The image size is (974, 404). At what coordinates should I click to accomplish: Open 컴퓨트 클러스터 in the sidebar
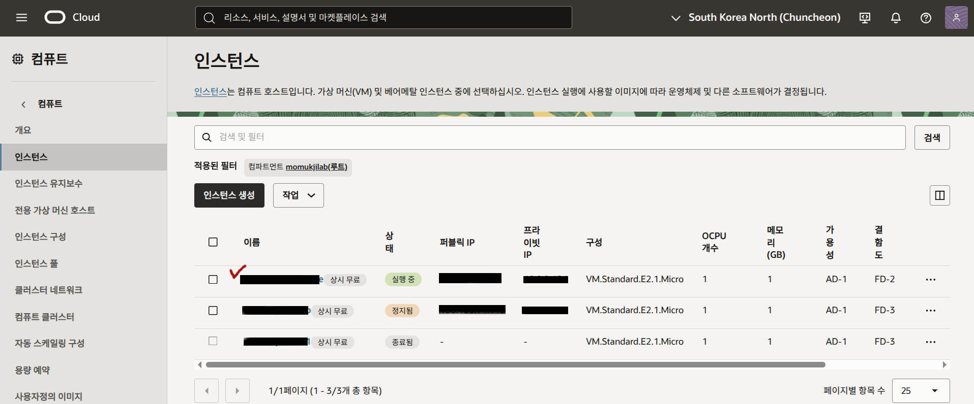point(45,317)
